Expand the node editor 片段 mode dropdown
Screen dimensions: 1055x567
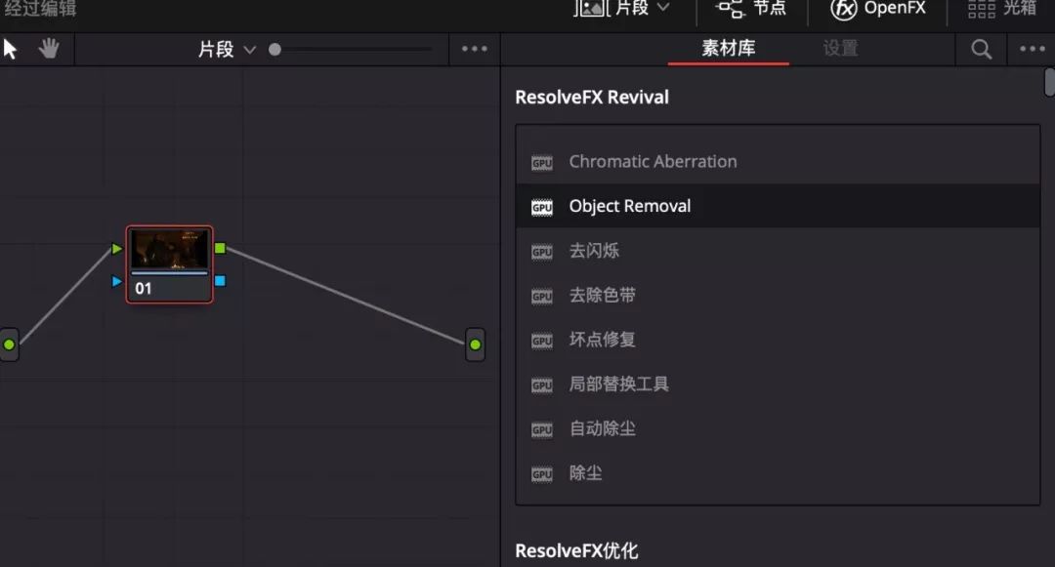[x=227, y=49]
